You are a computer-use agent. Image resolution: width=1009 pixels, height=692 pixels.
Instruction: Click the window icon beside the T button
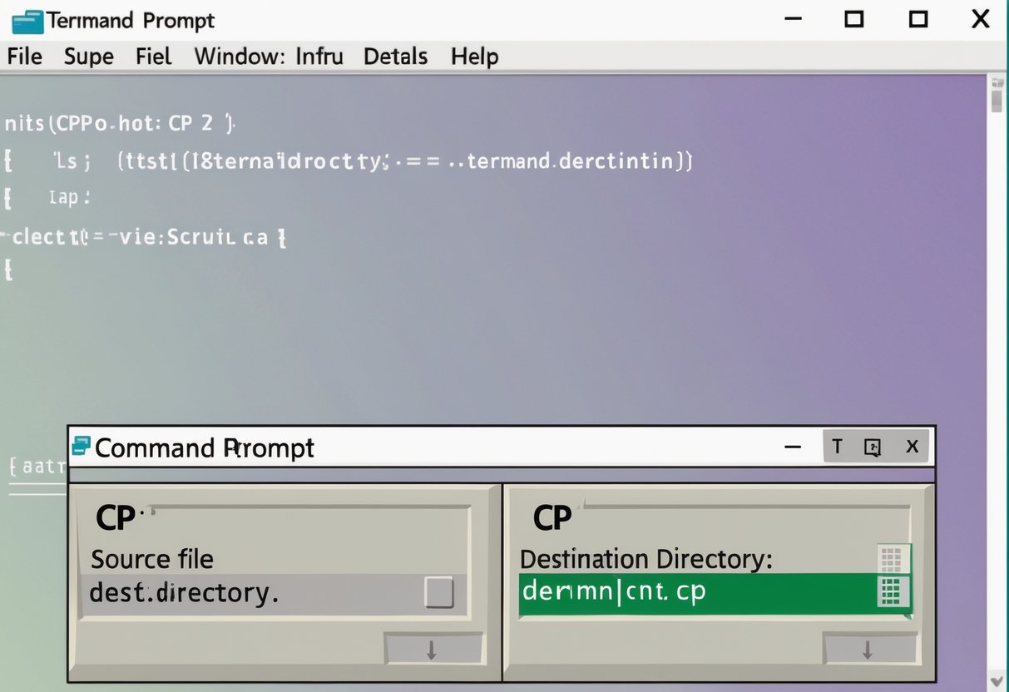pyautogui.click(x=872, y=447)
